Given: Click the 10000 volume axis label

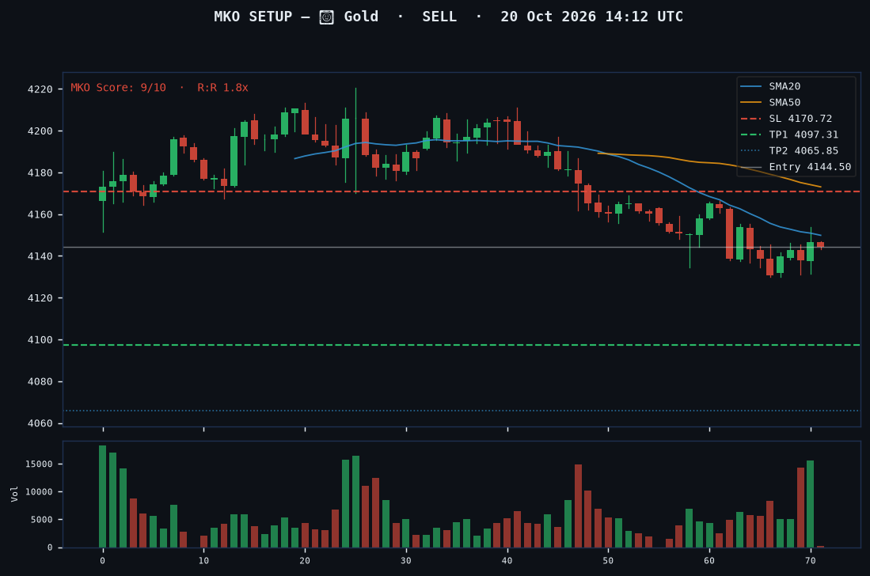Looking at the screenshot, I should click(39, 491).
